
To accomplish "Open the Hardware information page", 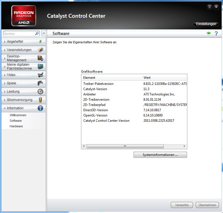I will coord(16,126).
